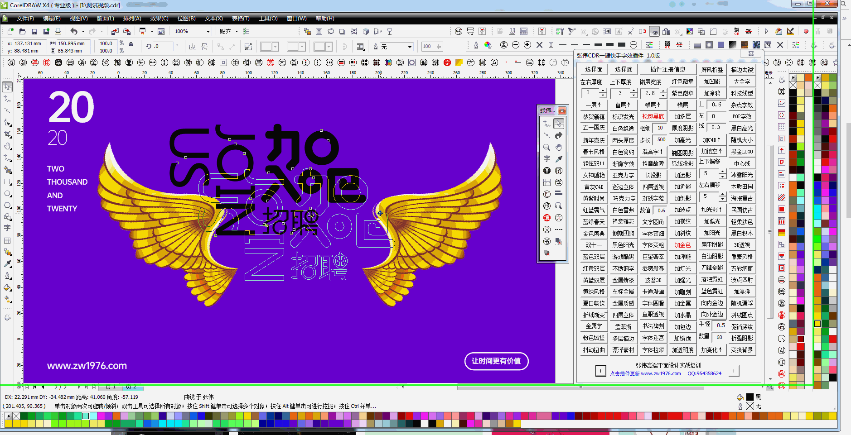Screen dimensions: 851x435
Task: Click the 轮廓黑底 button
Action: [x=653, y=116]
